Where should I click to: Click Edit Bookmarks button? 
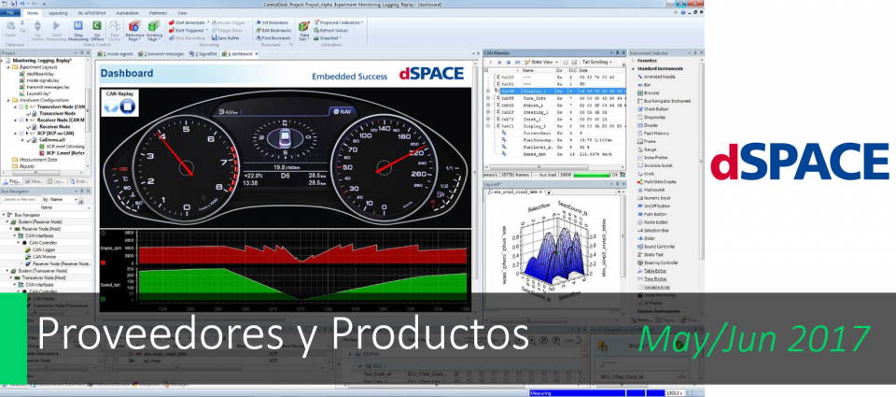[273, 30]
